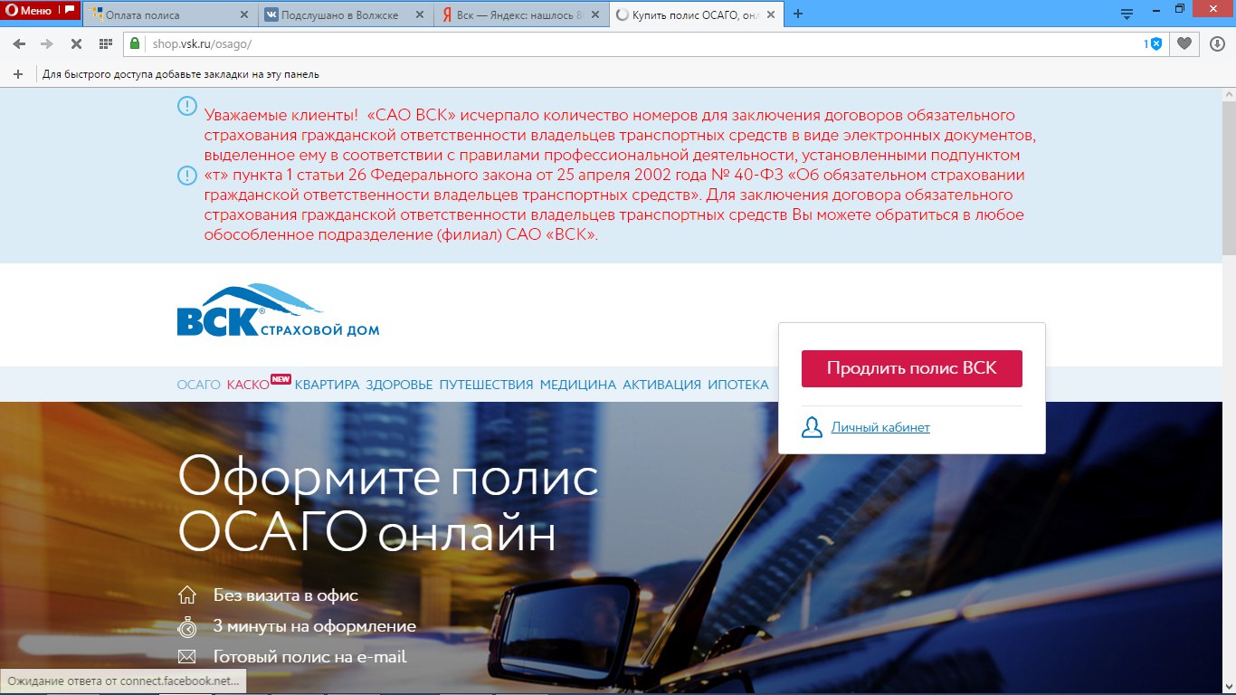This screenshot has height=695, width=1236.
Task: Open the МЕДИЦИНА section
Action: (x=578, y=385)
